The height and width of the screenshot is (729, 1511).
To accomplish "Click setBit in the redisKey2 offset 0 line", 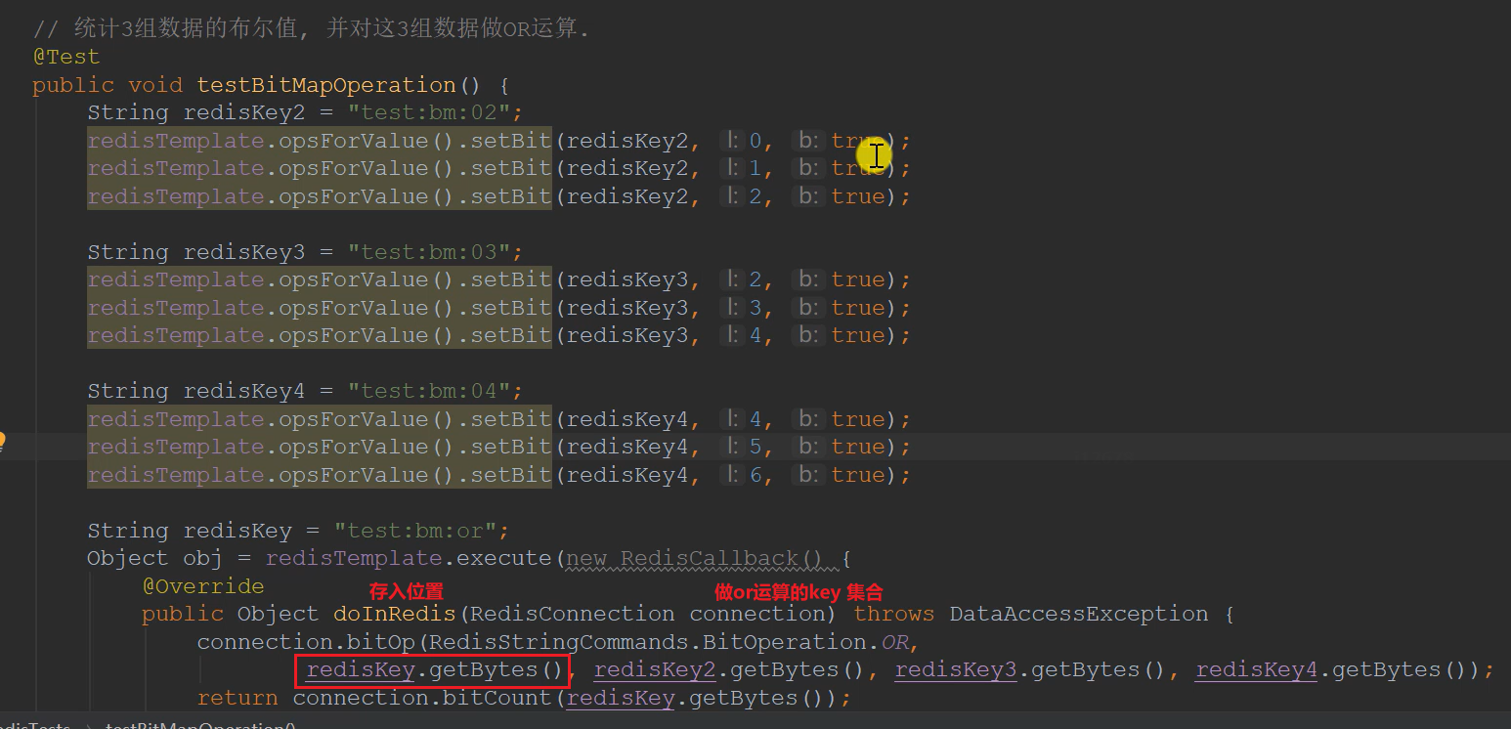I will (x=511, y=141).
